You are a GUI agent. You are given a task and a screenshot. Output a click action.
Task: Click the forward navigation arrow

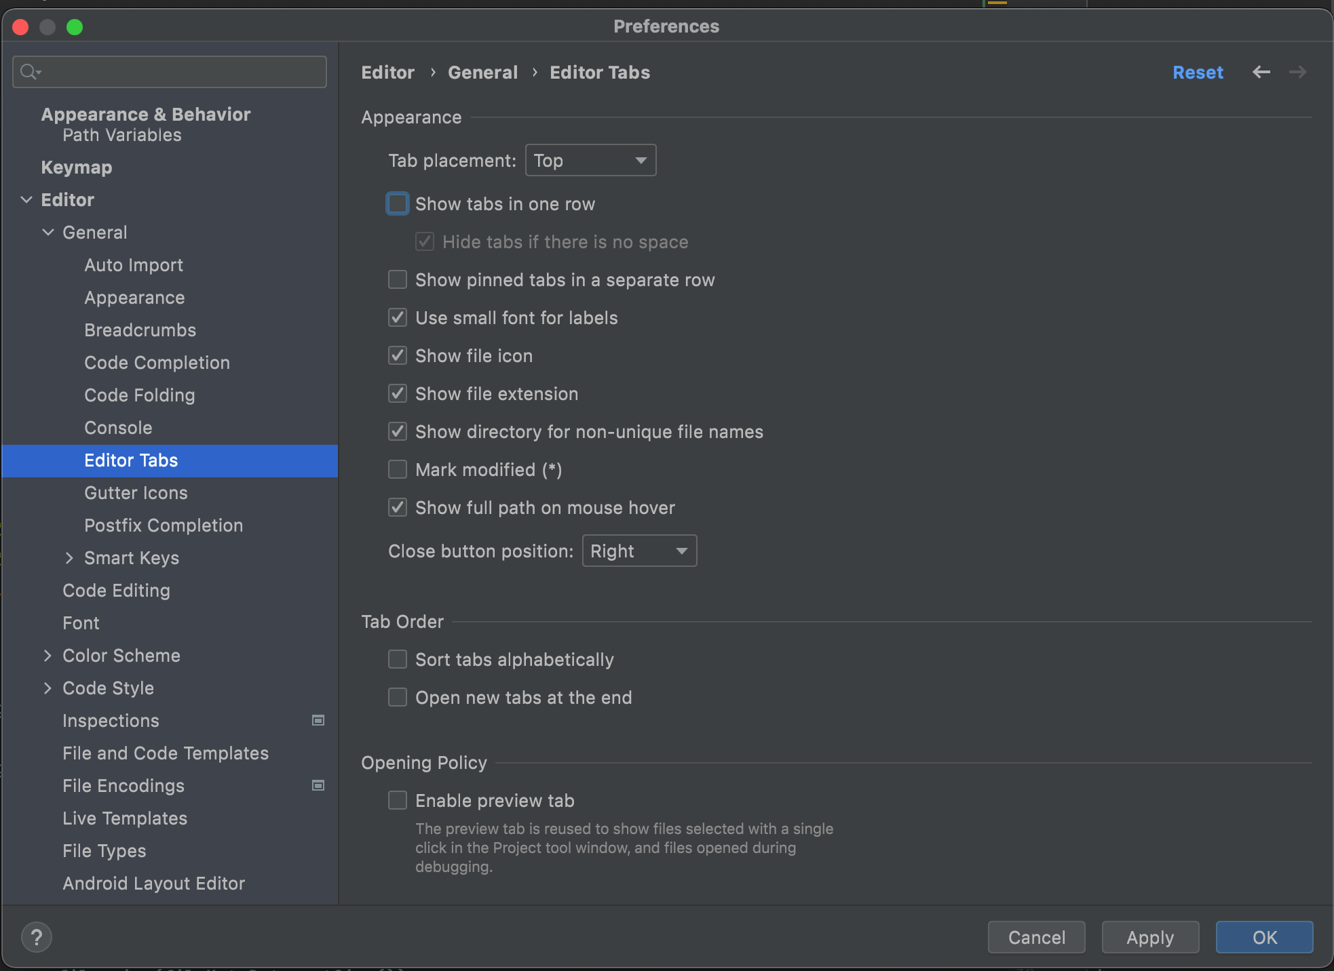pyautogui.click(x=1297, y=72)
